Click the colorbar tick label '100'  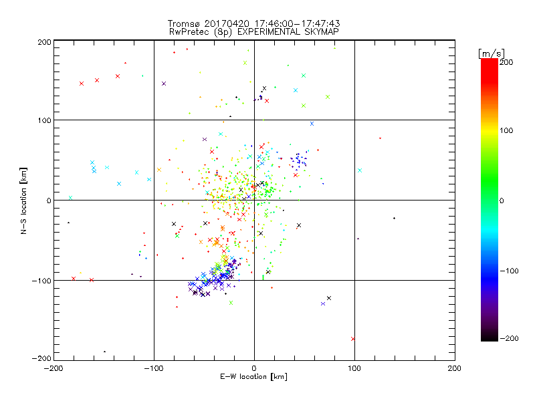coord(506,130)
